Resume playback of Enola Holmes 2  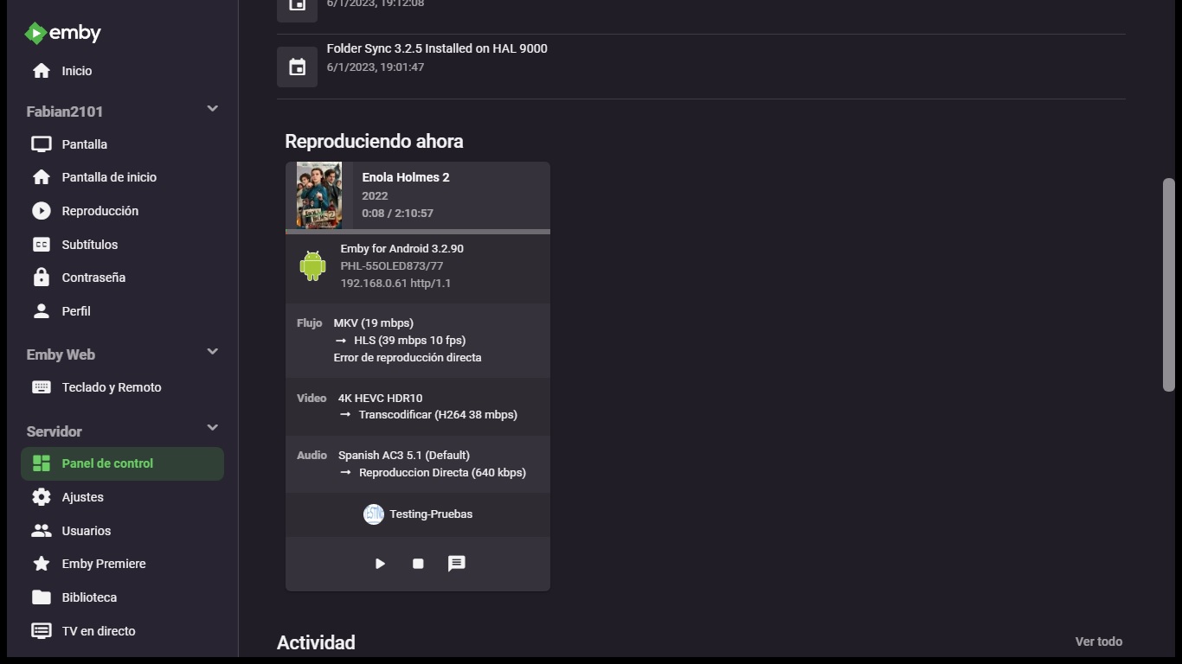tap(380, 564)
